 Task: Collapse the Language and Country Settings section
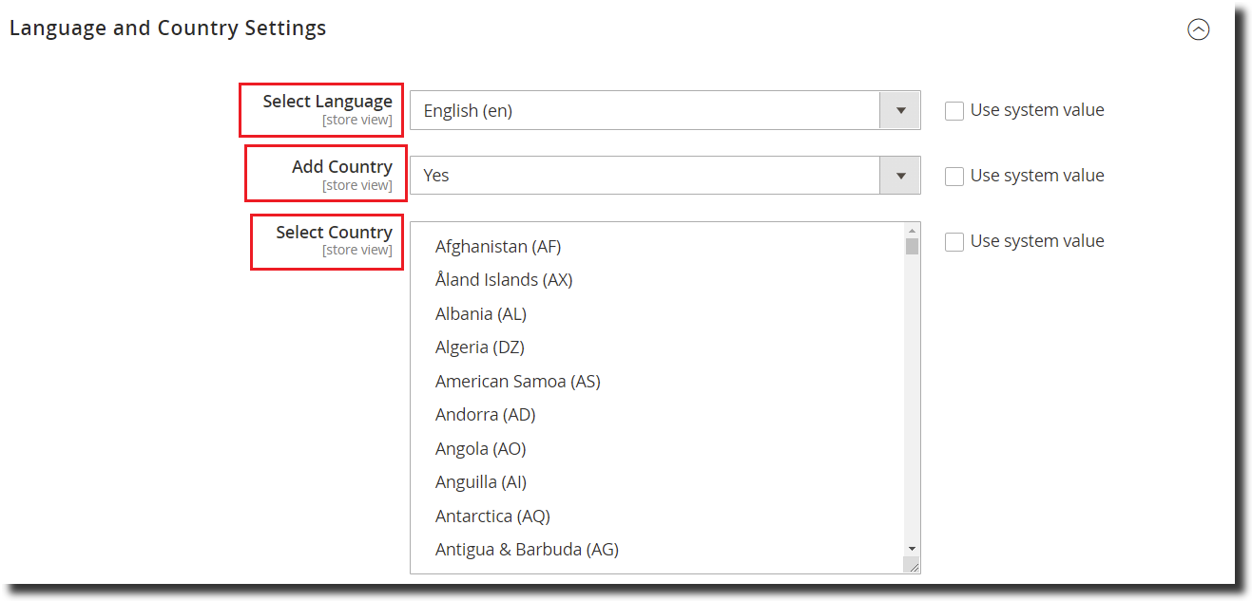point(1199,29)
